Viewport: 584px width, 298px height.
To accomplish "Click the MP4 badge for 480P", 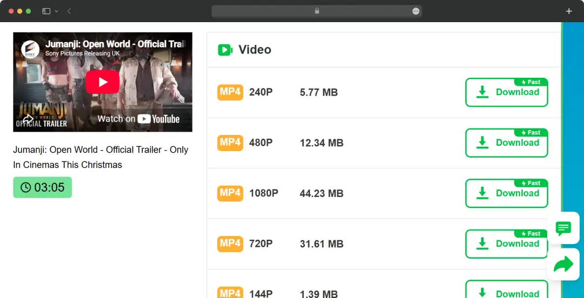I will tap(230, 143).
